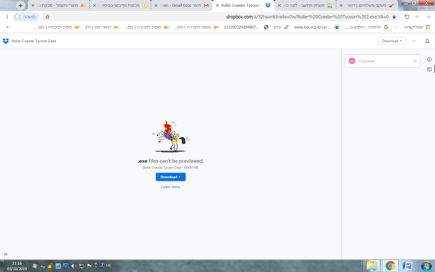Screen dimensions: 435x272
Task: Click the Comment input field
Action: (382, 61)
